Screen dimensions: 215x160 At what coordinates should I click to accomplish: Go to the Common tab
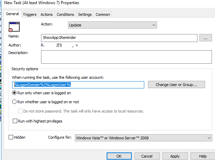[x=103, y=14]
